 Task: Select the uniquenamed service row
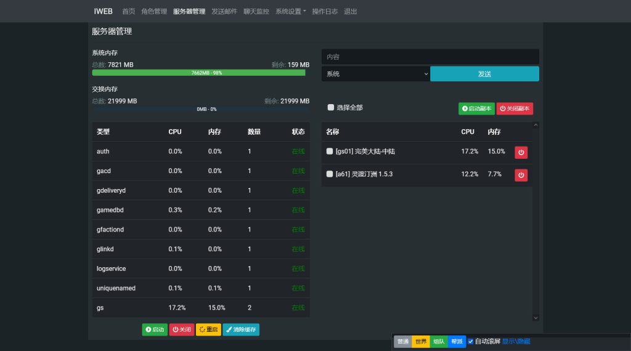click(x=201, y=288)
